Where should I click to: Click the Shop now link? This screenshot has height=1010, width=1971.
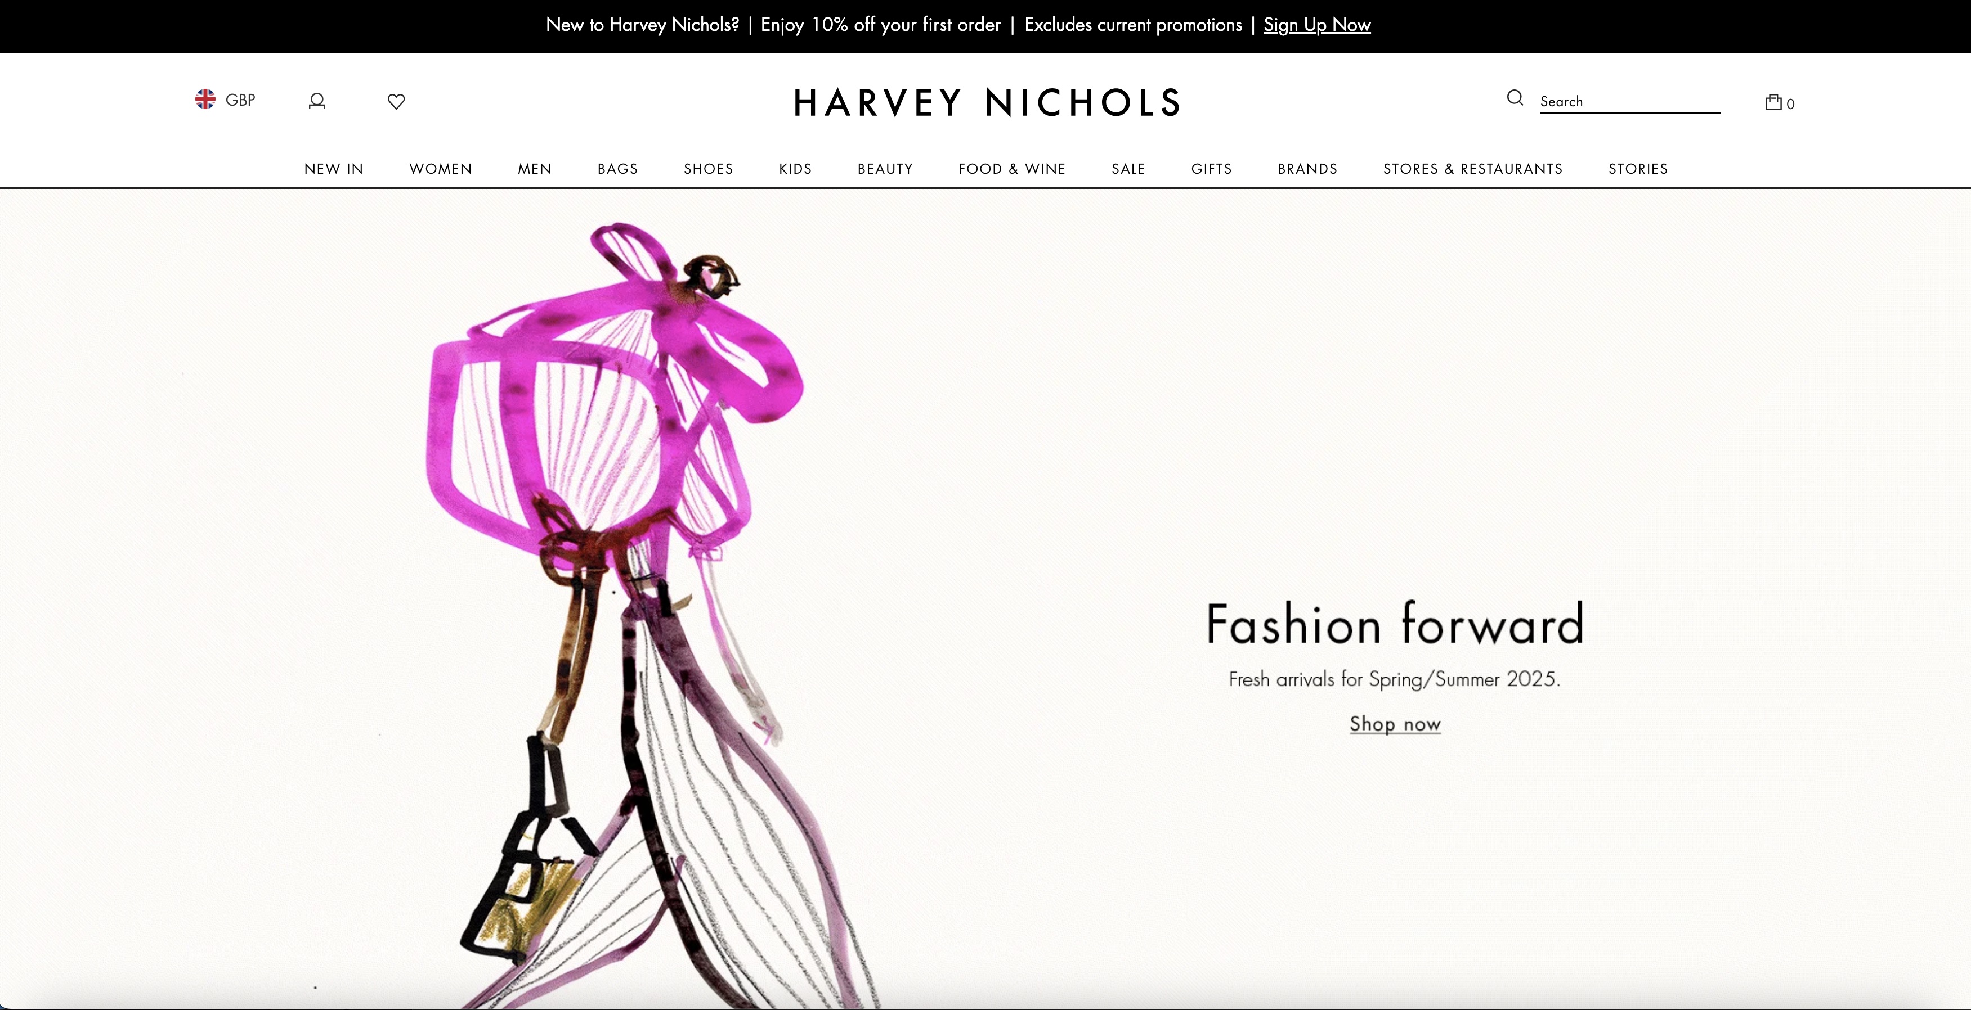tap(1395, 724)
